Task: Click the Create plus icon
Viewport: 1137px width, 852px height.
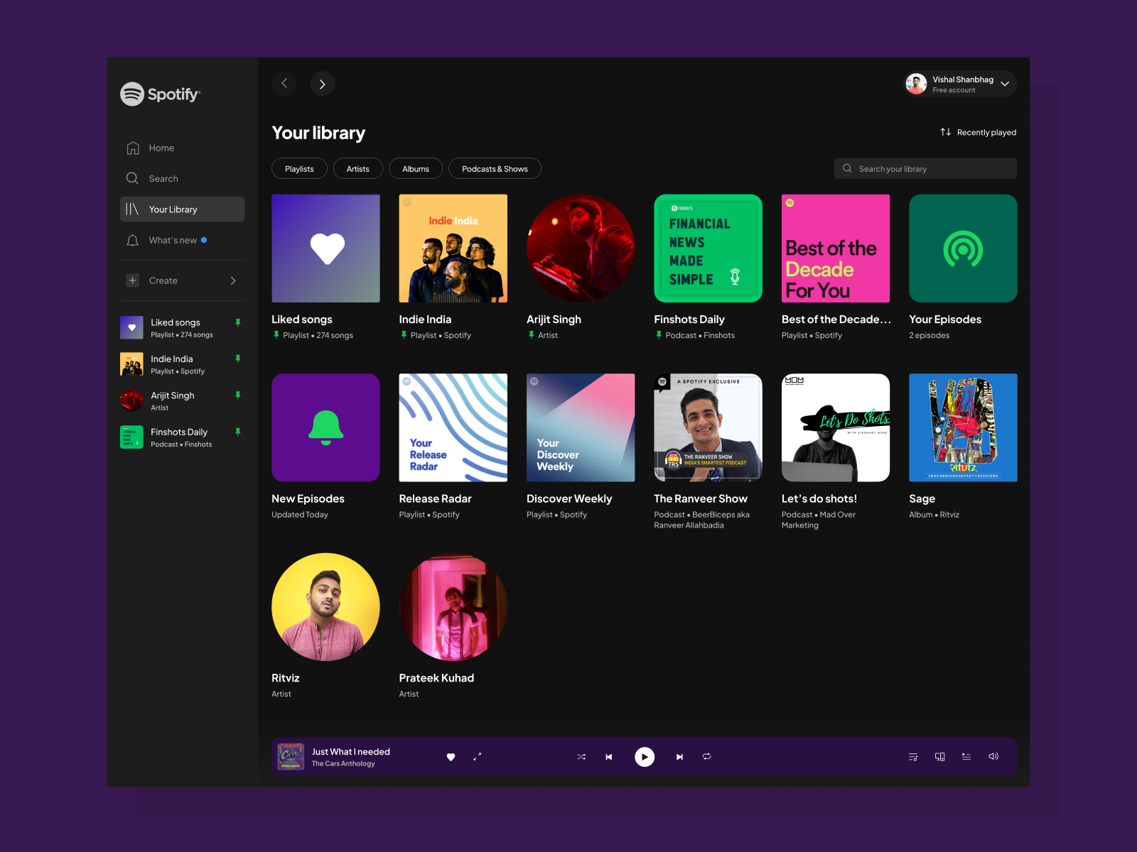Action: [132, 280]
